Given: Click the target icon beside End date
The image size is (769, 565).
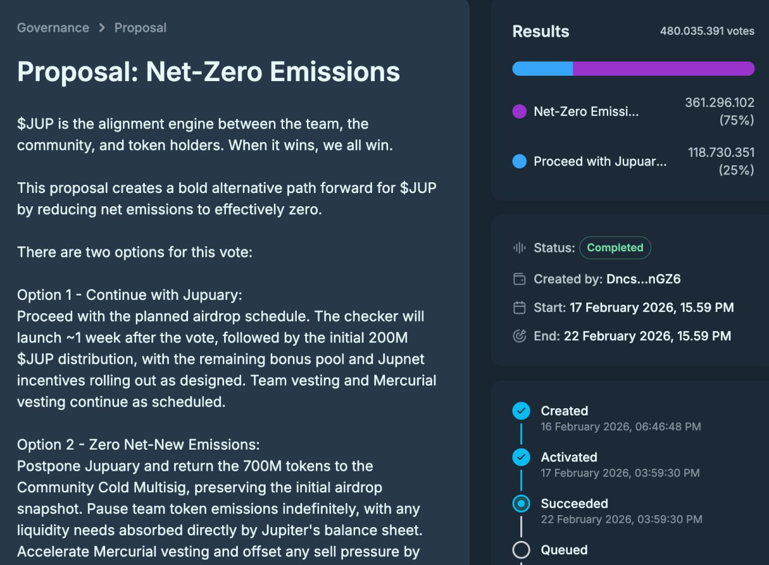Looking at the screenshot, I should click(519, 336).
